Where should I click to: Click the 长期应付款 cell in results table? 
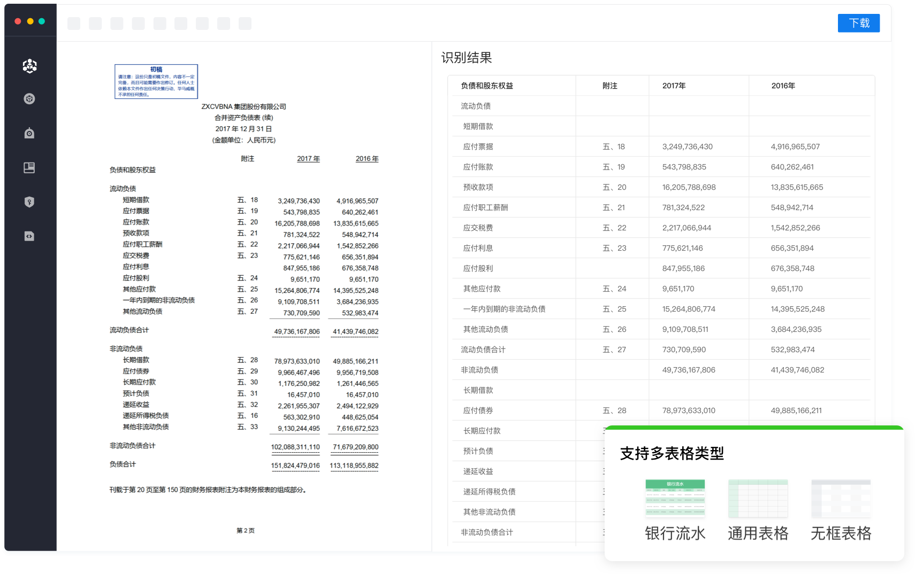(x=482, y=431)
